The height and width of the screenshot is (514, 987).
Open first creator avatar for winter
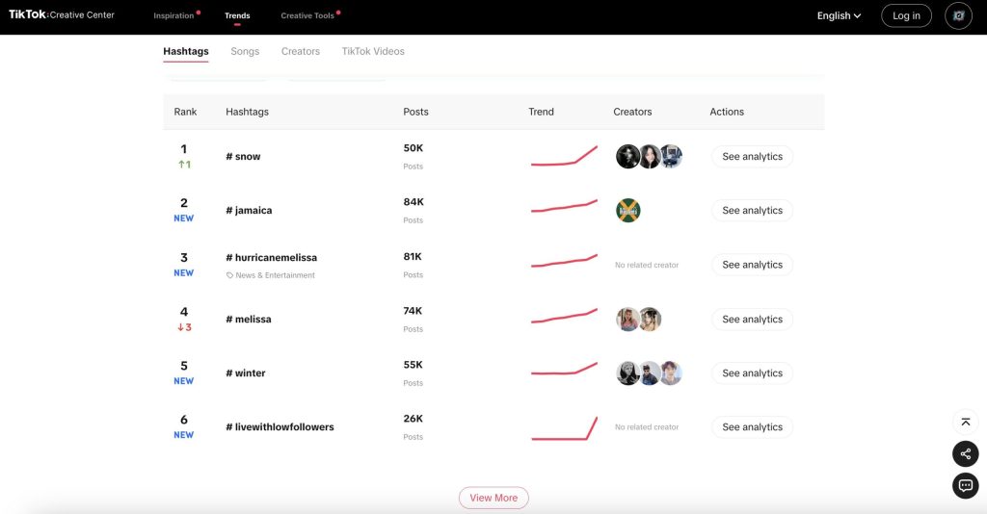point(627,373)
